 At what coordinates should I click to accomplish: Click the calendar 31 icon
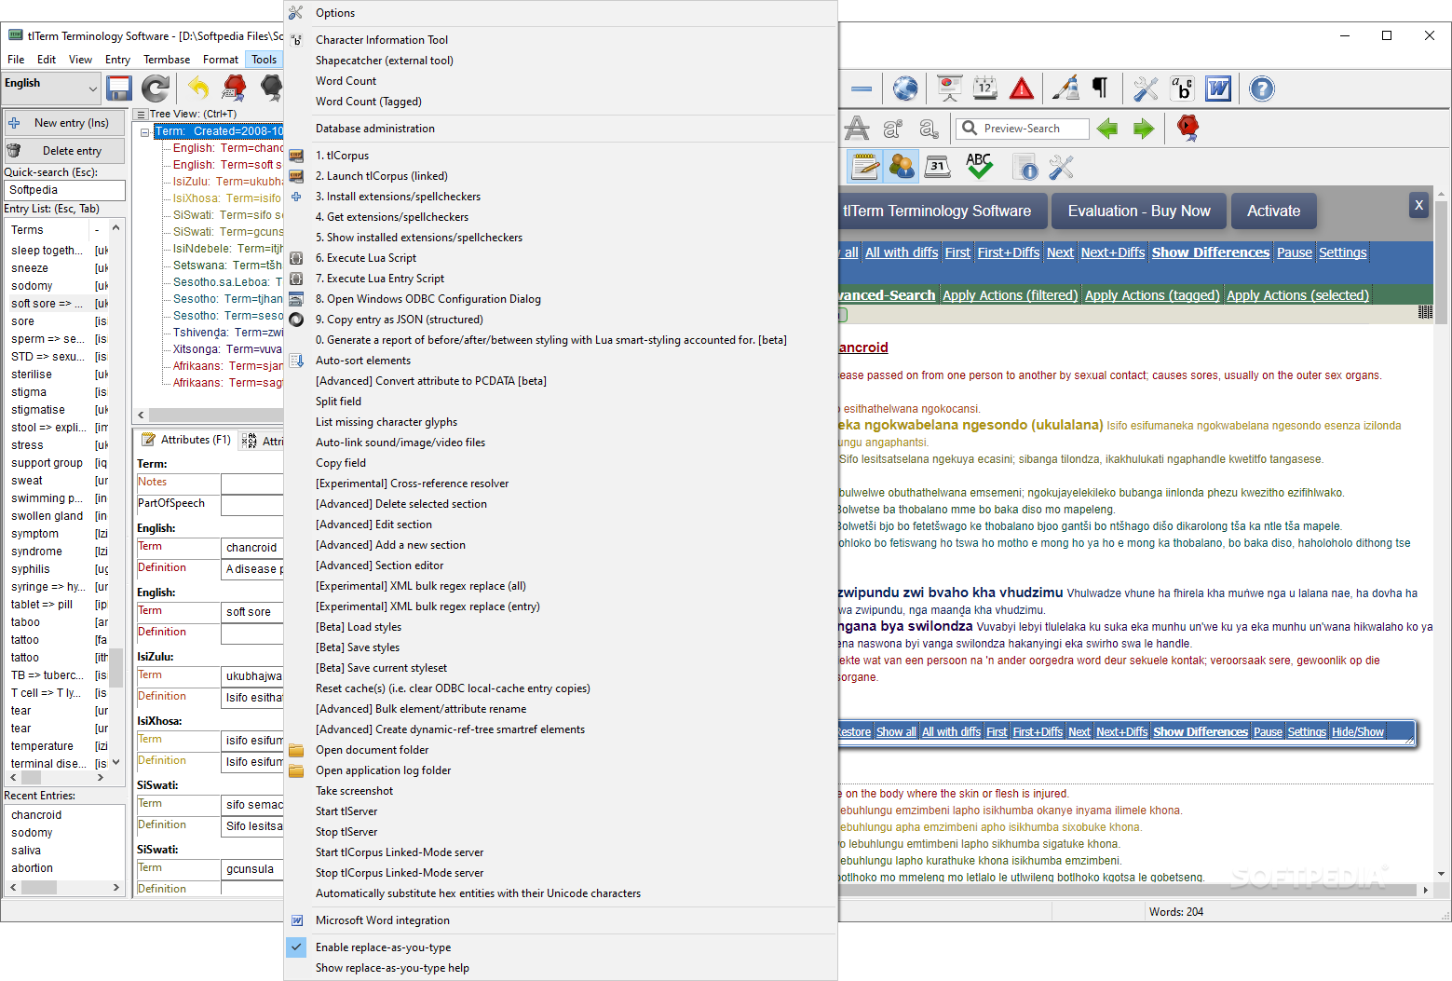[x=937, y=167]
